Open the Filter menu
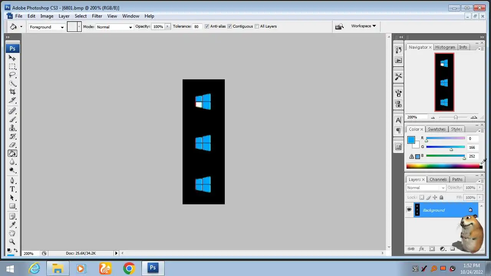491x276 pixels. pos(97,16)
